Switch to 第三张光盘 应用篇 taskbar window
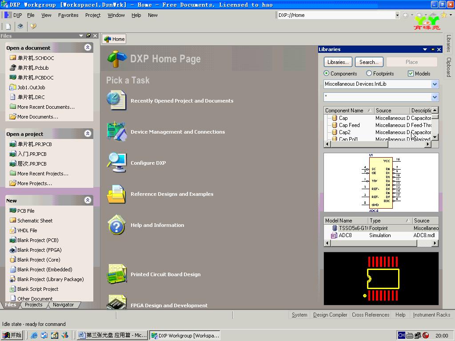The height and width of the screenshot is (341, 455). [x=112, y=335]
